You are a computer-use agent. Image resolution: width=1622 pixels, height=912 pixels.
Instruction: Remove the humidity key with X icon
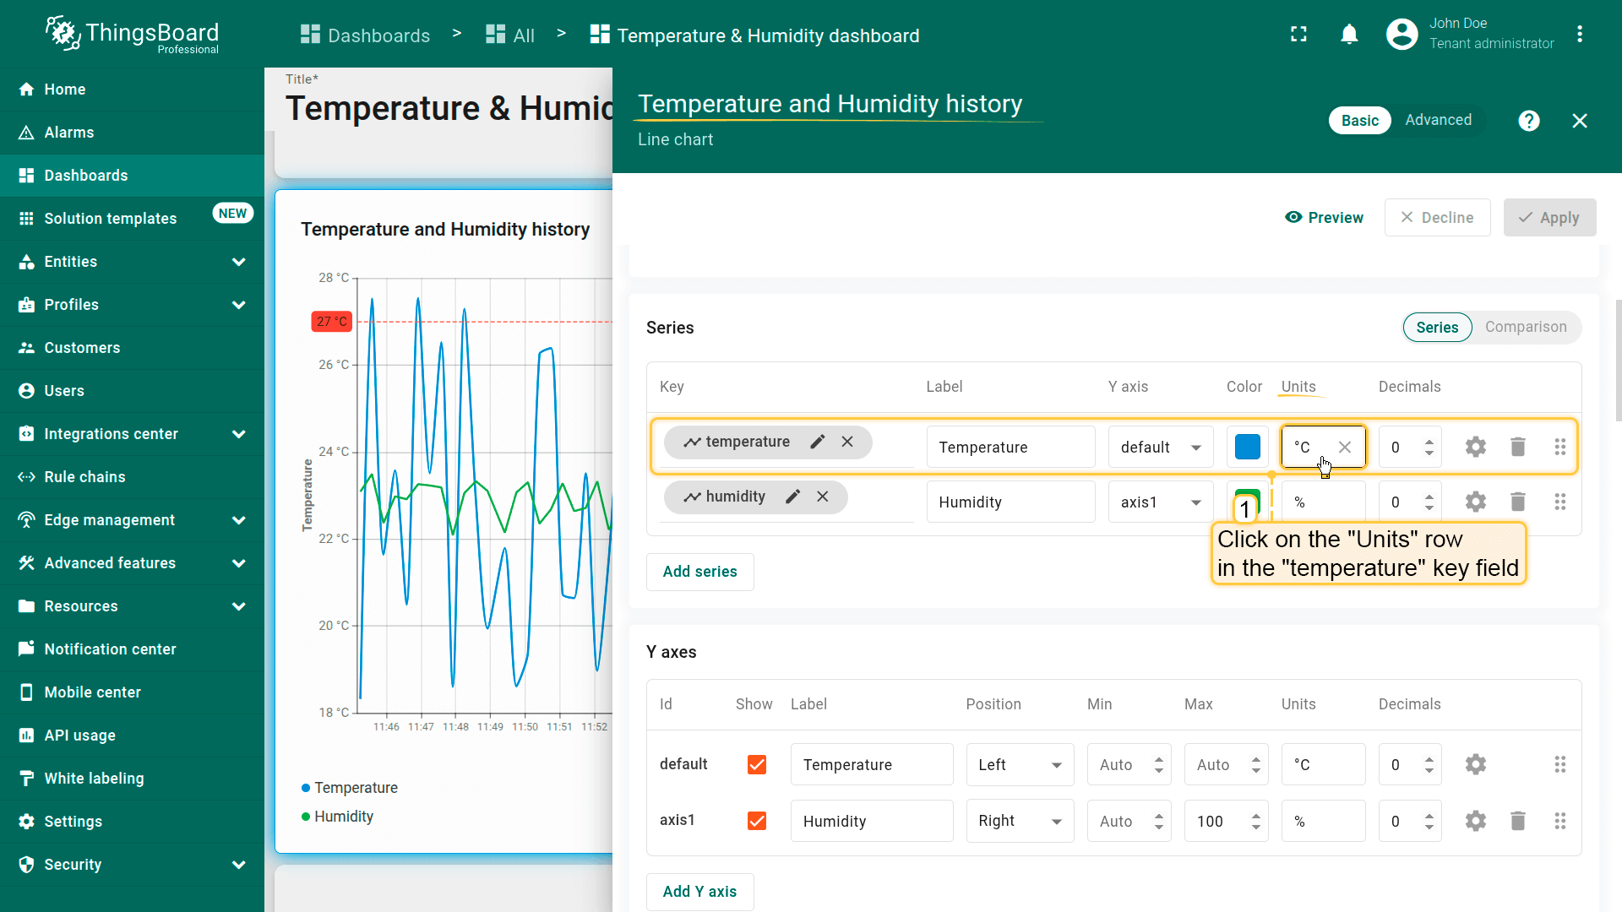click(822, 497)
